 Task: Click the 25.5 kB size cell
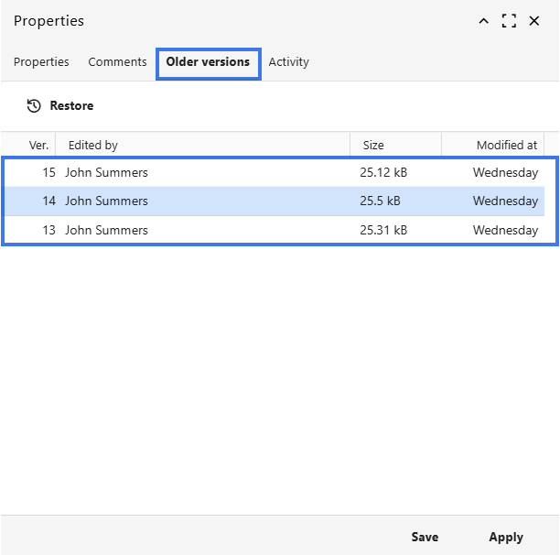(380, 201)
